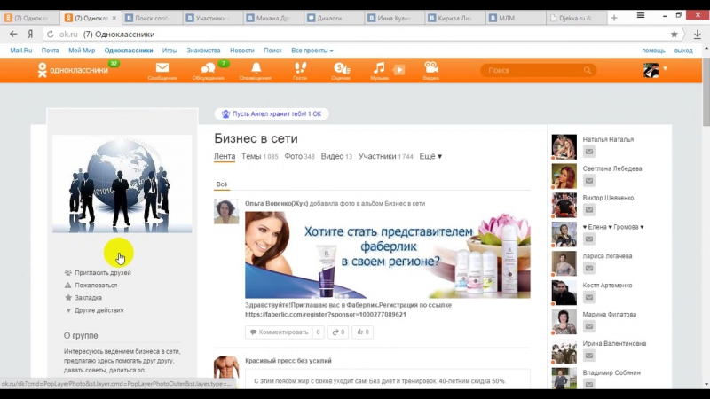Expand Ещё dropdown in group tabs
Screen dimensions: 710x399
430,157
